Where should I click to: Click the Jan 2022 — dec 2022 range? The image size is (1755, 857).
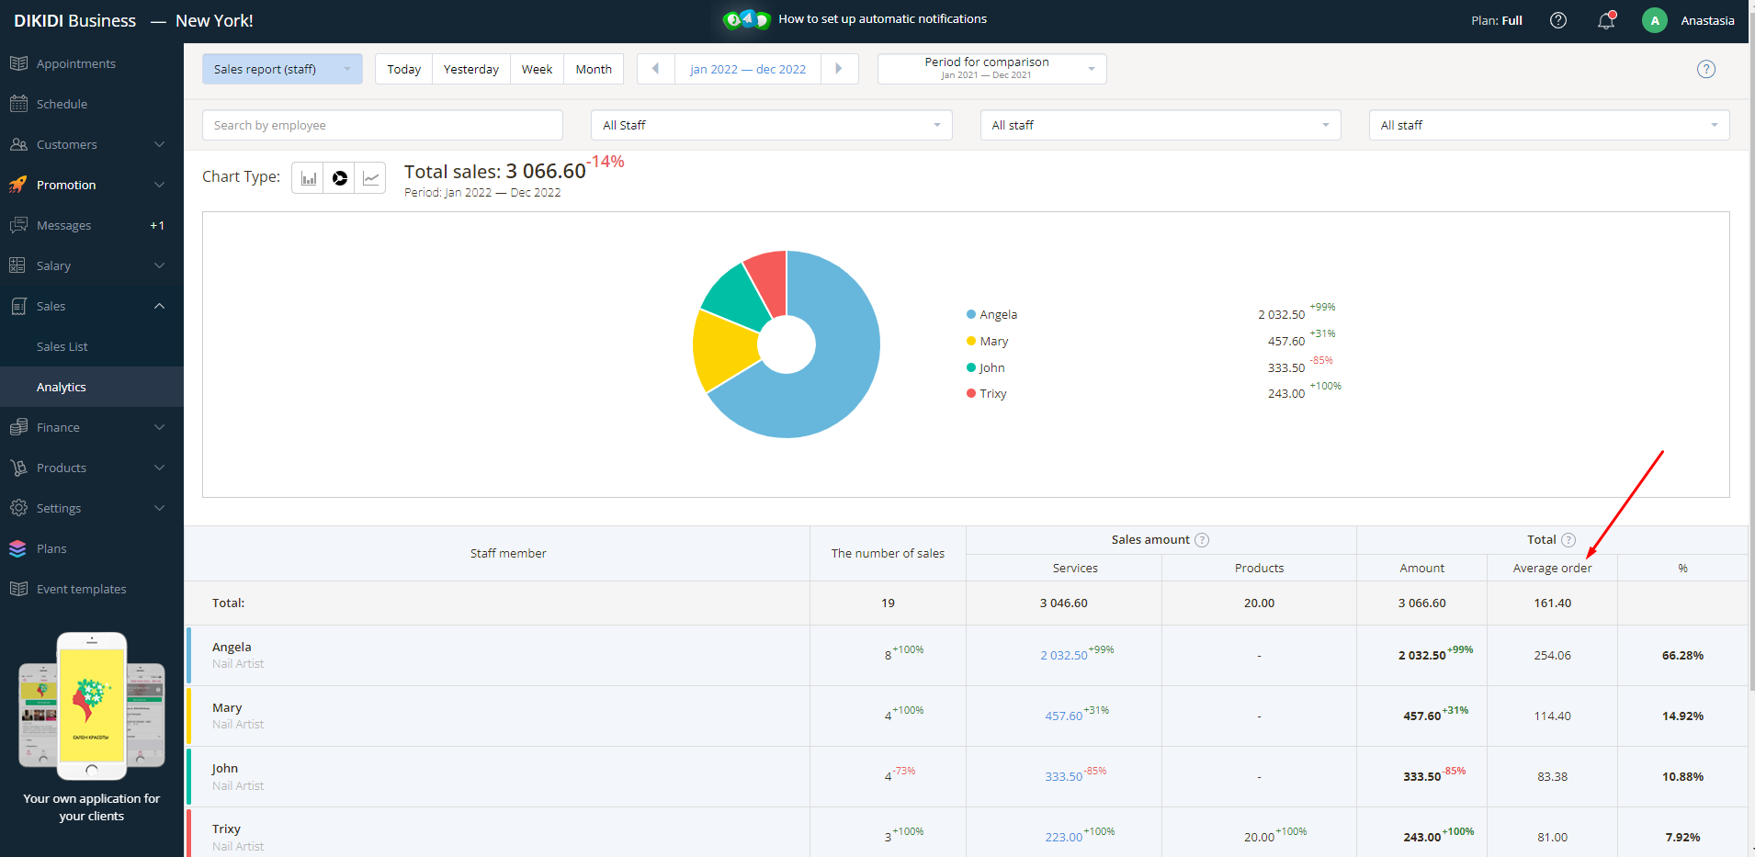748,69
